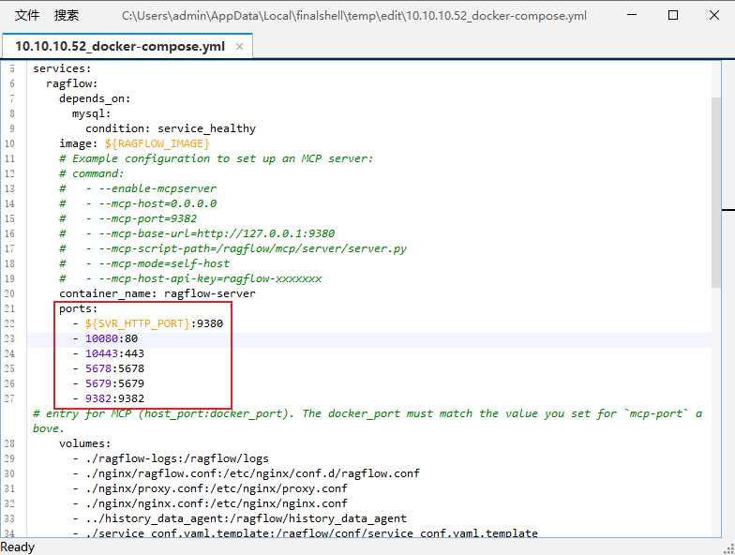Viewport: 735px width, 555px height.
Task: Click 'container_name: ragflow-server' line
Action: [157, 293]
